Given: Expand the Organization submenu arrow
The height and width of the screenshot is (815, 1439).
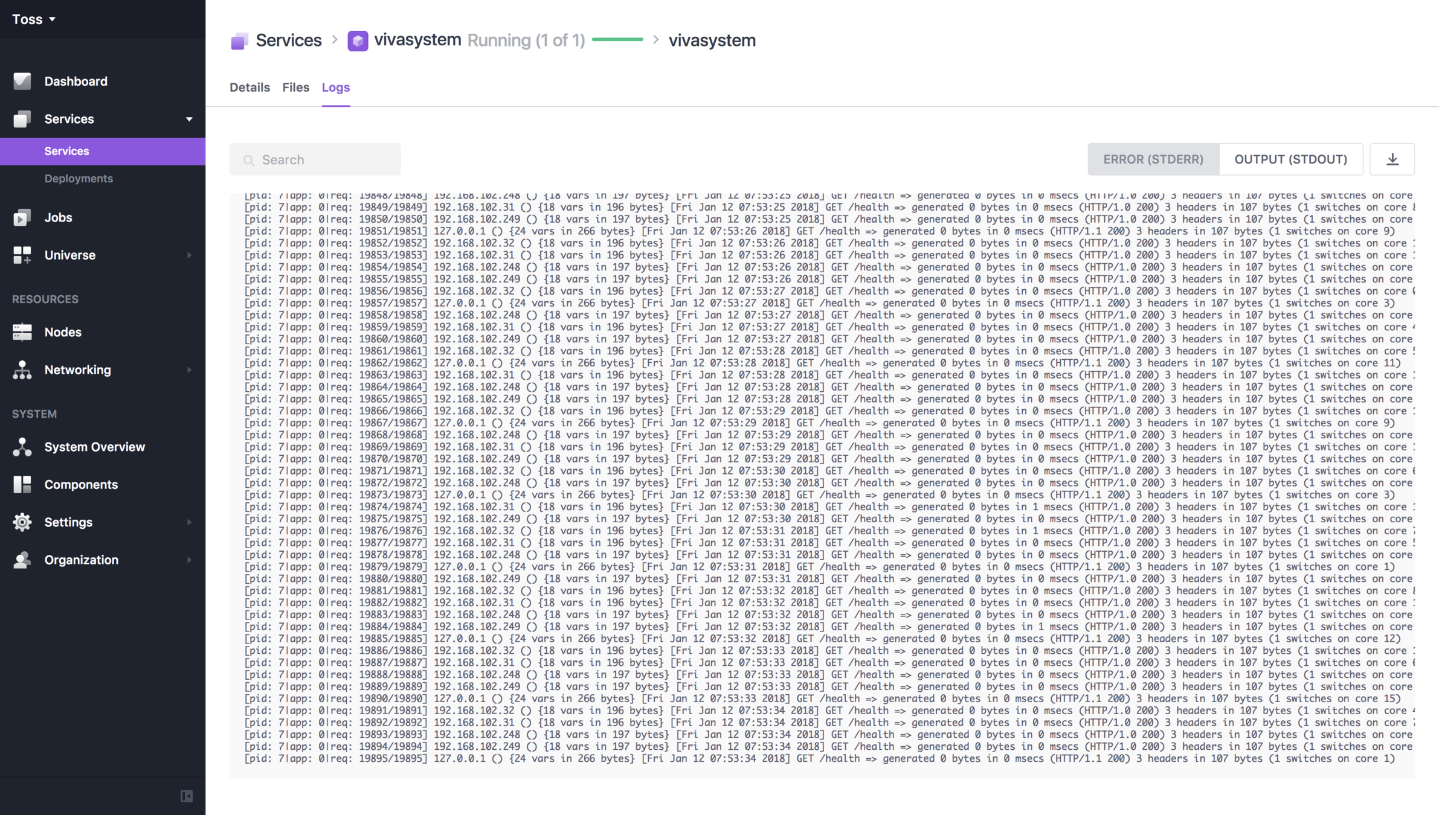Looking at the screenshot, I should (x=189, y=560).
